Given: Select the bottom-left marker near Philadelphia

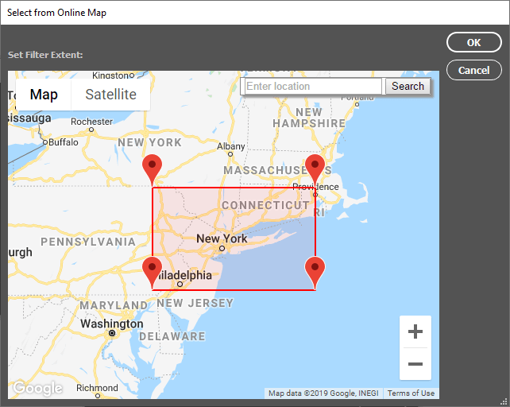Looking at the screenshot, I should click(x=153, y=272).
